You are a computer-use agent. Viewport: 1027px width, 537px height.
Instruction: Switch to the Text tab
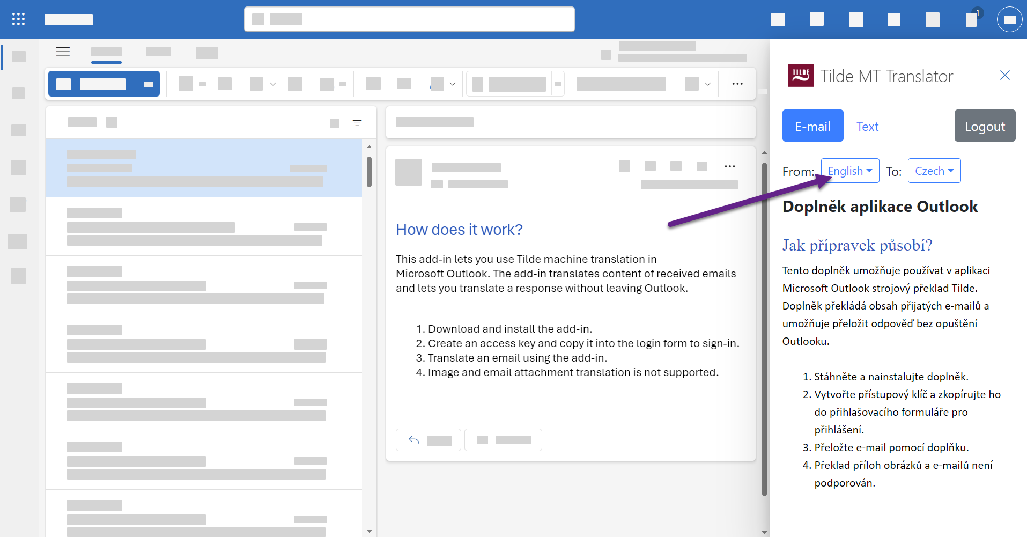pos(867,127)
